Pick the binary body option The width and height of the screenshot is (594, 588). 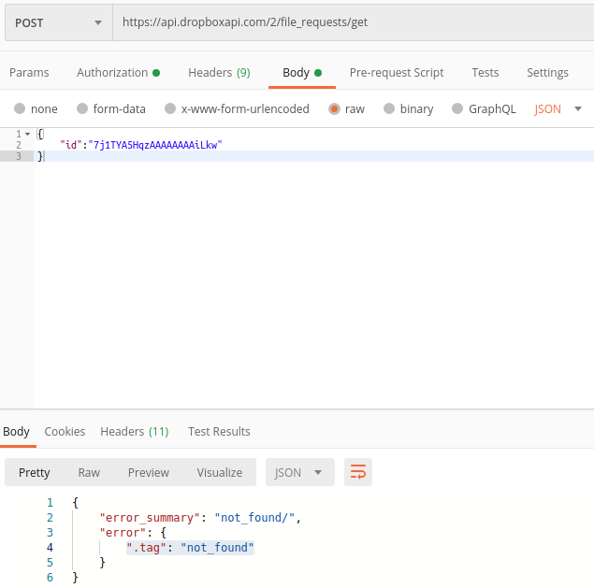[x=389, y=108]
